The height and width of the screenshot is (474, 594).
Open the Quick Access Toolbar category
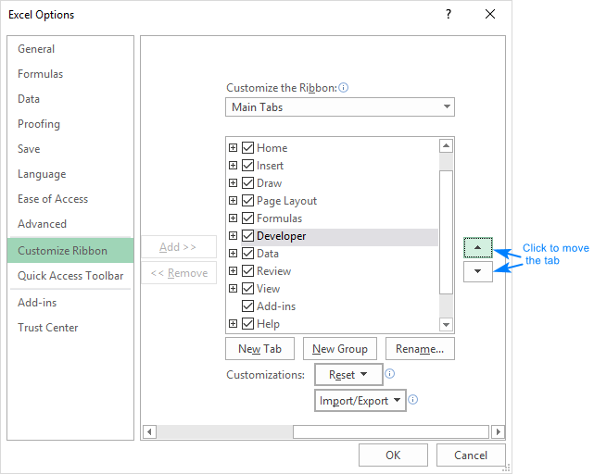pos(70,275)
